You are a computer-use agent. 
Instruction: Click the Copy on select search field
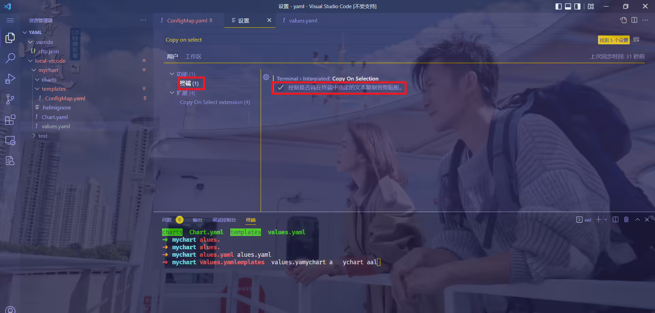click(379, 40)
